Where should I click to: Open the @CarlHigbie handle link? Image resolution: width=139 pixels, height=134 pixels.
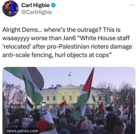[37, 12]
